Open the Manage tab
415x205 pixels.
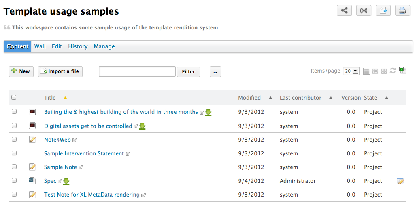(104, 46)
